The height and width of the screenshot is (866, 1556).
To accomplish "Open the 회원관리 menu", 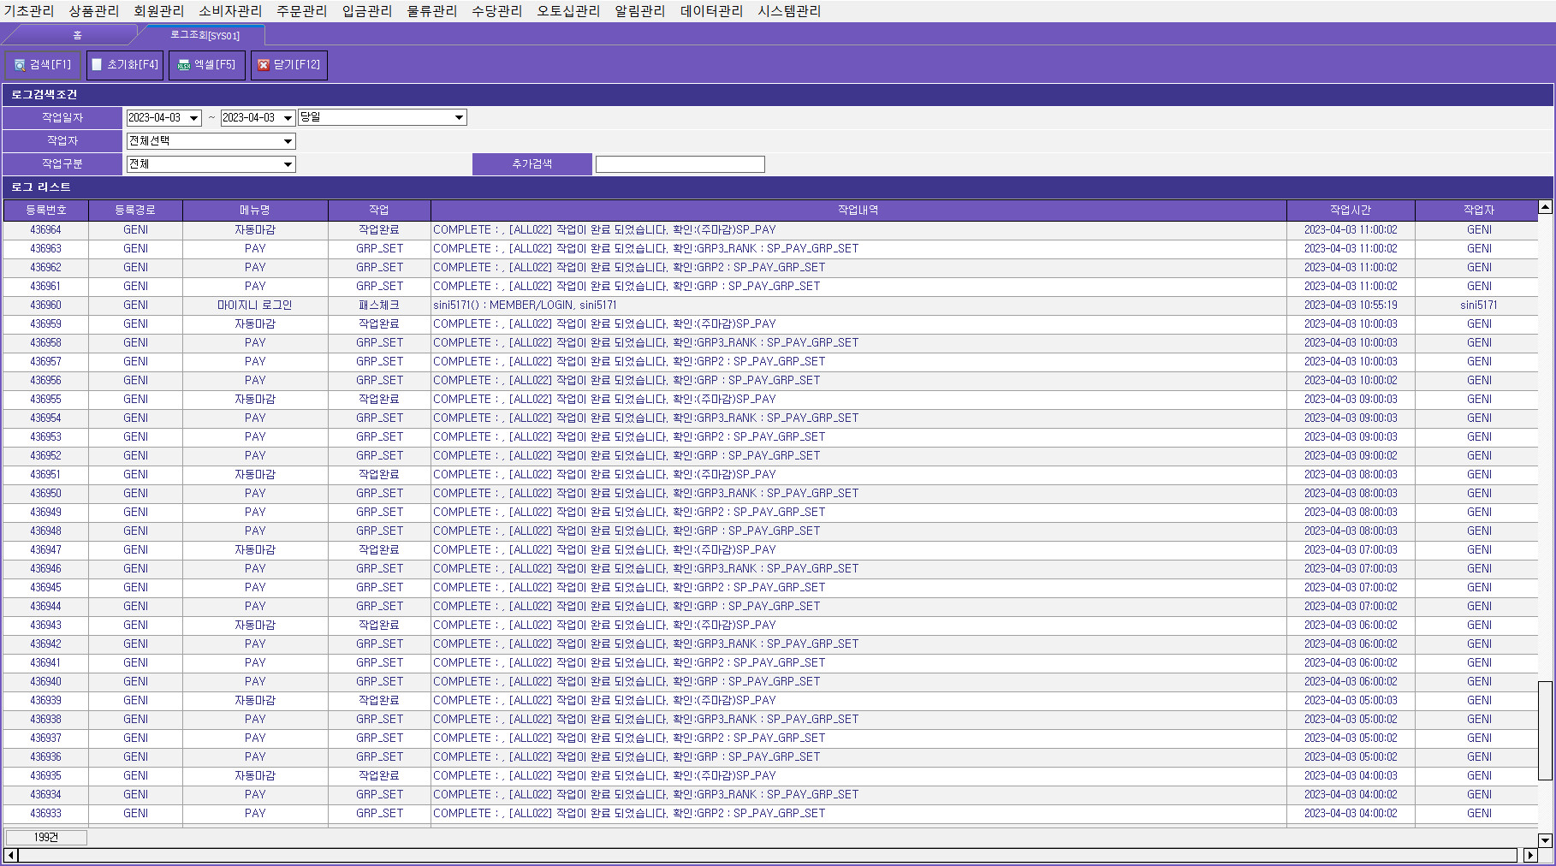I will pyautogui.click(x=159, y=11).
